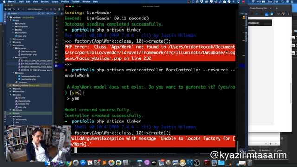Open Podcasts from the dock
Viewport: 297px width, 167px height.
coord(147,162)
